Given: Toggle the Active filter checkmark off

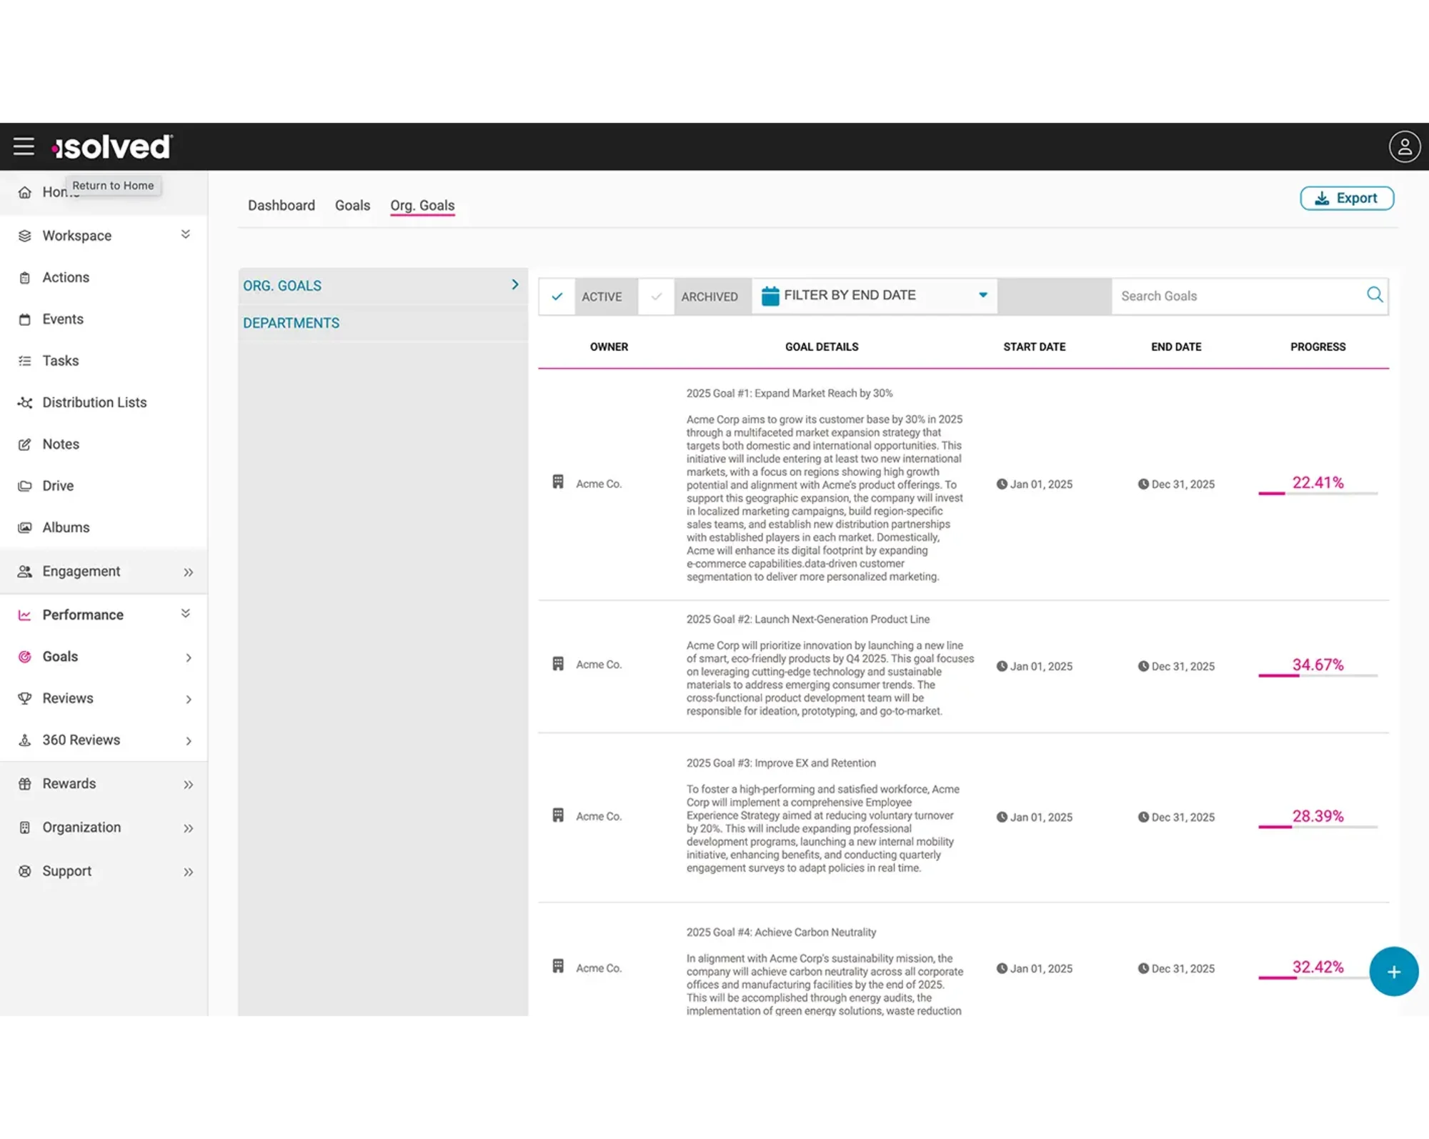Looking at the screenshot, I should point(557,296).
